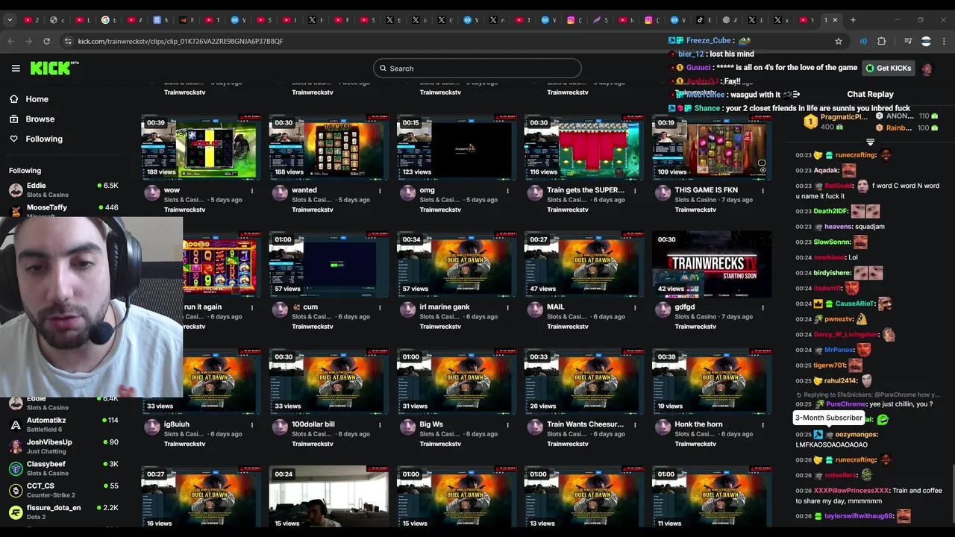Click the channel avatar next to 'gdfgd' clip
955x537 pixels.
click(663, 310)
